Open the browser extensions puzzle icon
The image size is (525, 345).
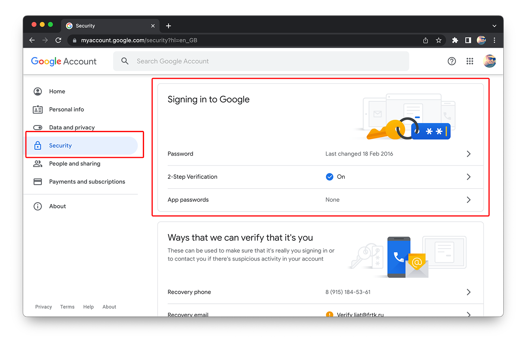[x=455, y=40]
